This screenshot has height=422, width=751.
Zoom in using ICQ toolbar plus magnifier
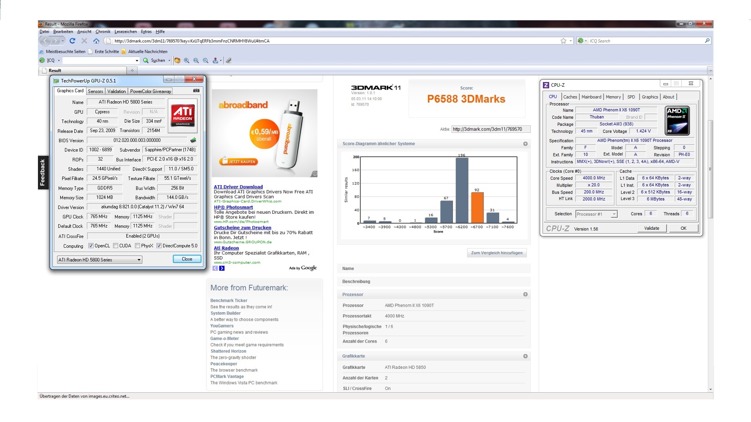coord(187,60)
